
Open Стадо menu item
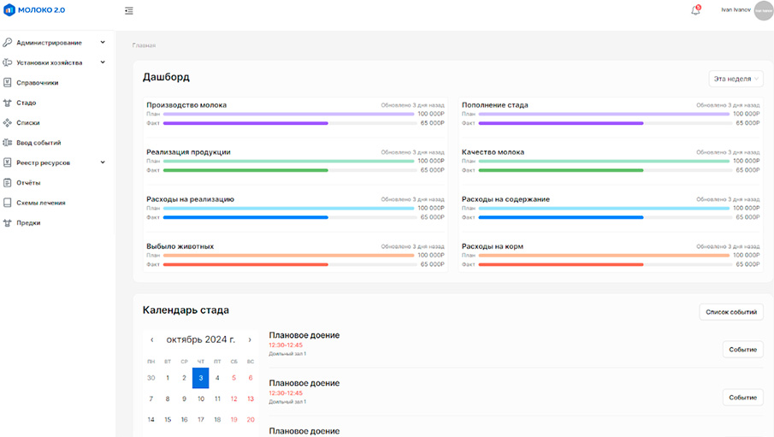pyautogui.click(x=27, y=103)
